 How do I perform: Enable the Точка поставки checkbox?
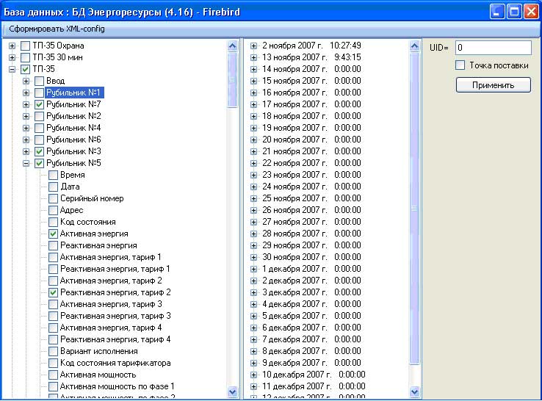460,65
